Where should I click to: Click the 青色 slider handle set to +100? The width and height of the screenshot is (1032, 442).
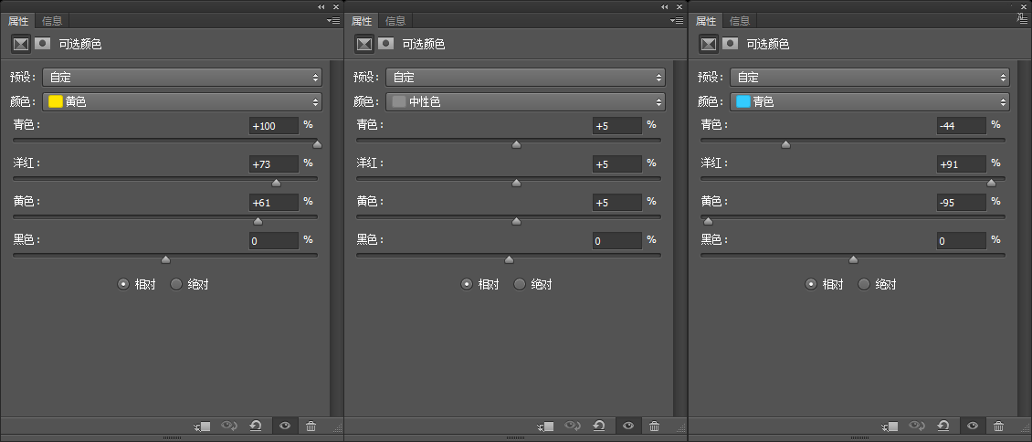point(317,144)
